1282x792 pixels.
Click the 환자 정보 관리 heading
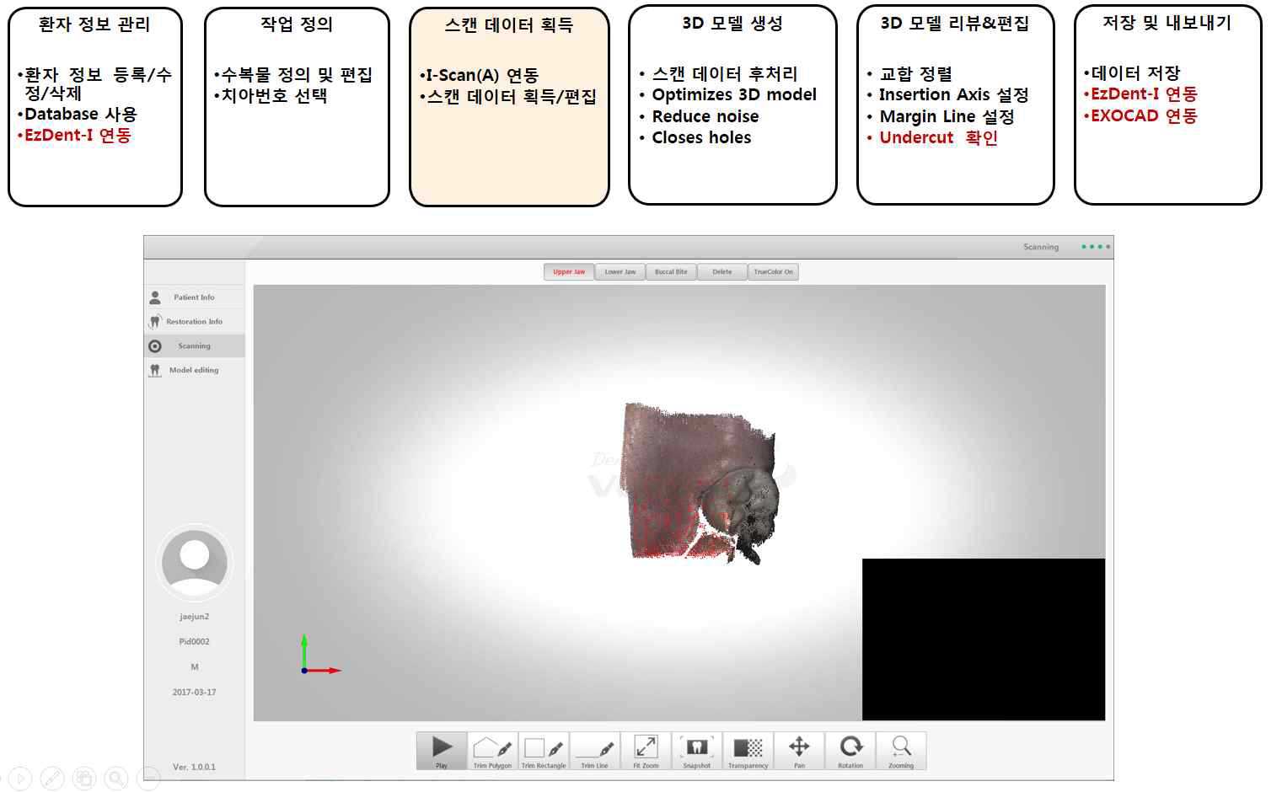94,24
